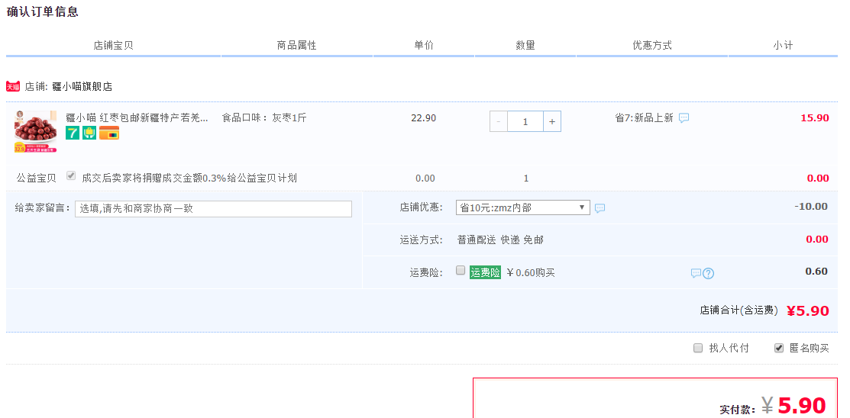Decrease quantity with the minus button
The image size is (850, 418).
pos(499,121)
